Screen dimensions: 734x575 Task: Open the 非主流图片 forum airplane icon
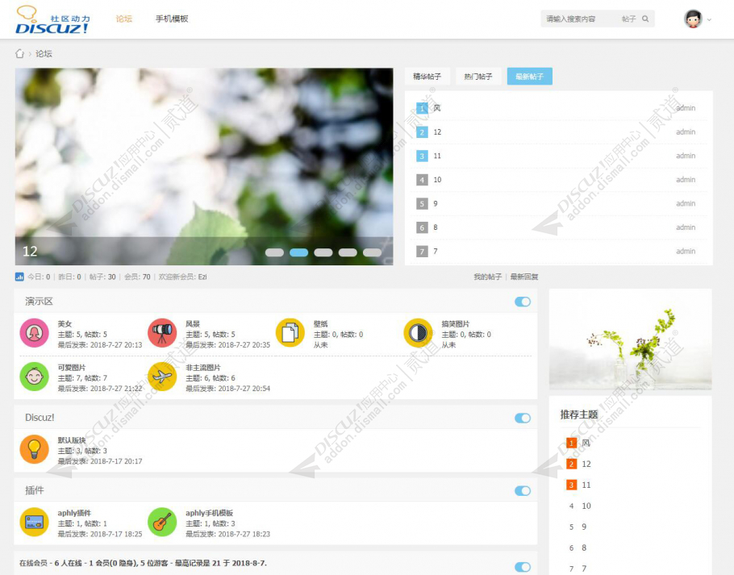pyautogui.click(x=162, y=376)
